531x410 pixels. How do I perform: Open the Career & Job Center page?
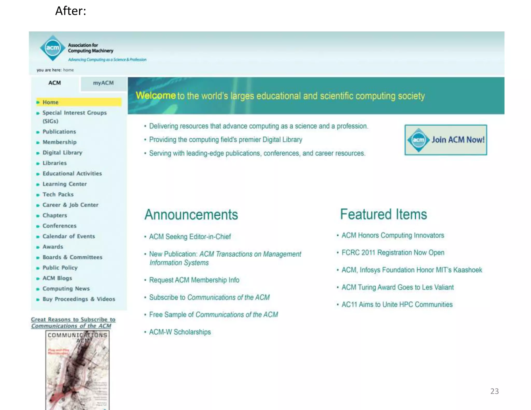point(70,205)
